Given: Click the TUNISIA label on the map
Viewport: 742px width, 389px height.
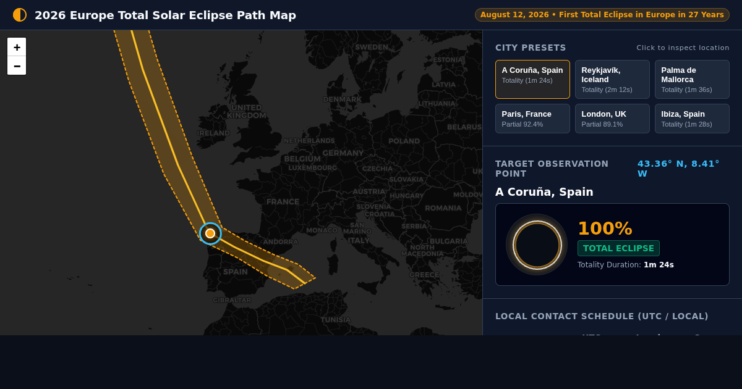Looking at the screenshot, I should (x=336, y=320).
